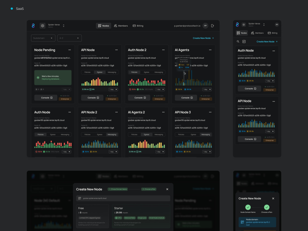Click the logout icon beside PP avatar

(x=213, y=26)
